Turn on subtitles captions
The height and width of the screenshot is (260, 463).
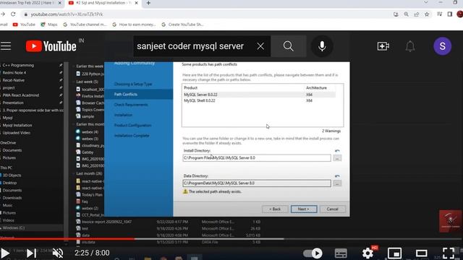341,253
